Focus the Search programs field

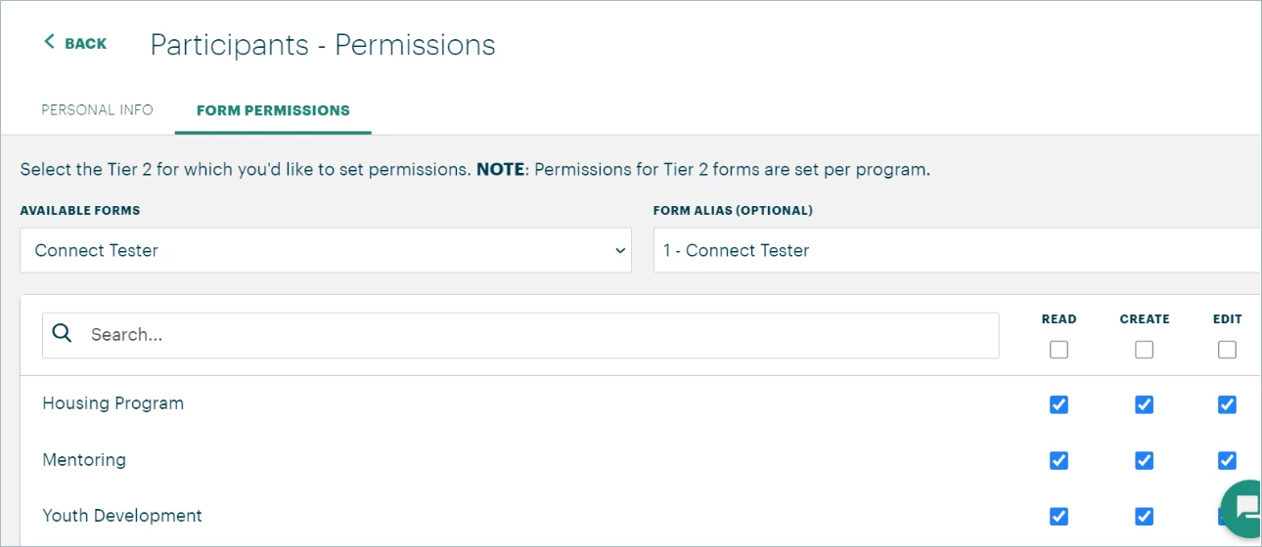(520, 335)
